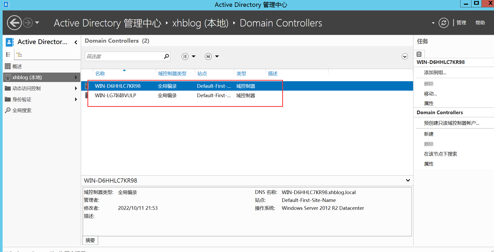Collapse the left navigation pane chevron

(x=76, y=42)
